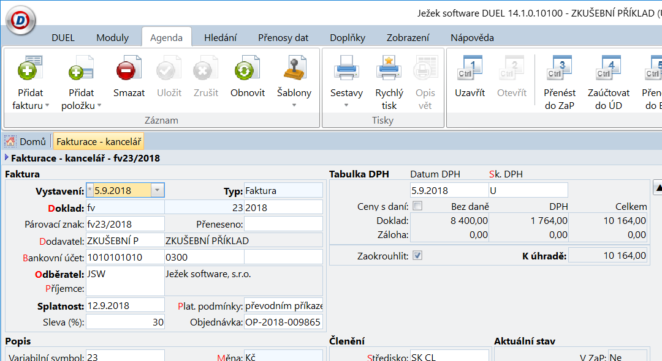
Task: Click the Uzavřít Ctrl+1 icon
Action: [470, 69]
